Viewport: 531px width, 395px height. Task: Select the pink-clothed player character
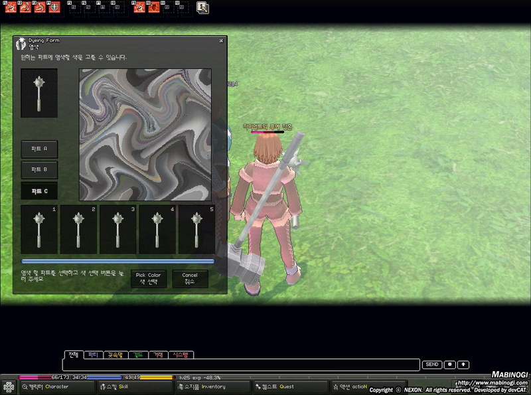(x=267, y=213)
